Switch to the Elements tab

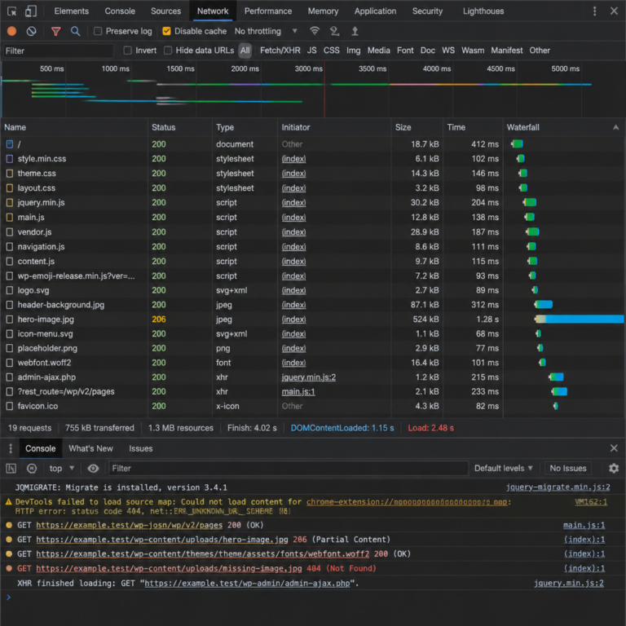pyautogui.click(x=72, y=11)
